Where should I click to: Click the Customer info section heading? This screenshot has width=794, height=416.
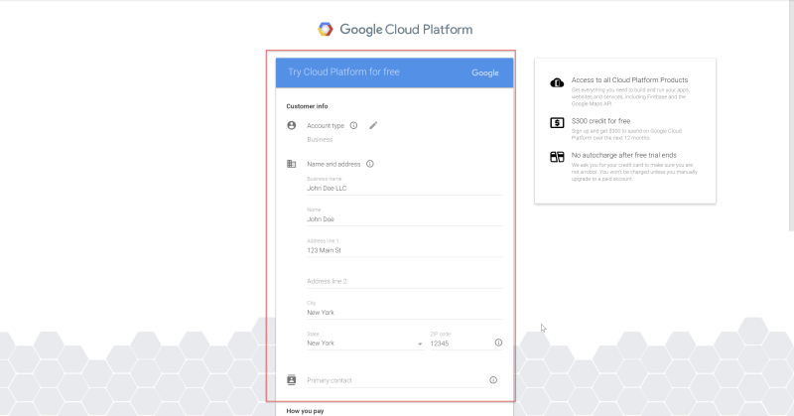pos(307,106)
